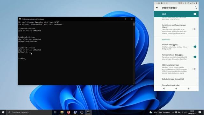Click cmd scrollbar up arrow

pos(134,22)
